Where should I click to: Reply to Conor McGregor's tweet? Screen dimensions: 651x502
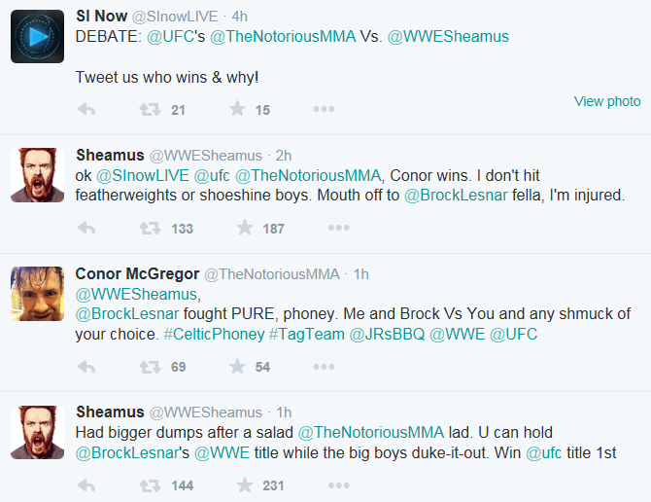click(86, 367)
